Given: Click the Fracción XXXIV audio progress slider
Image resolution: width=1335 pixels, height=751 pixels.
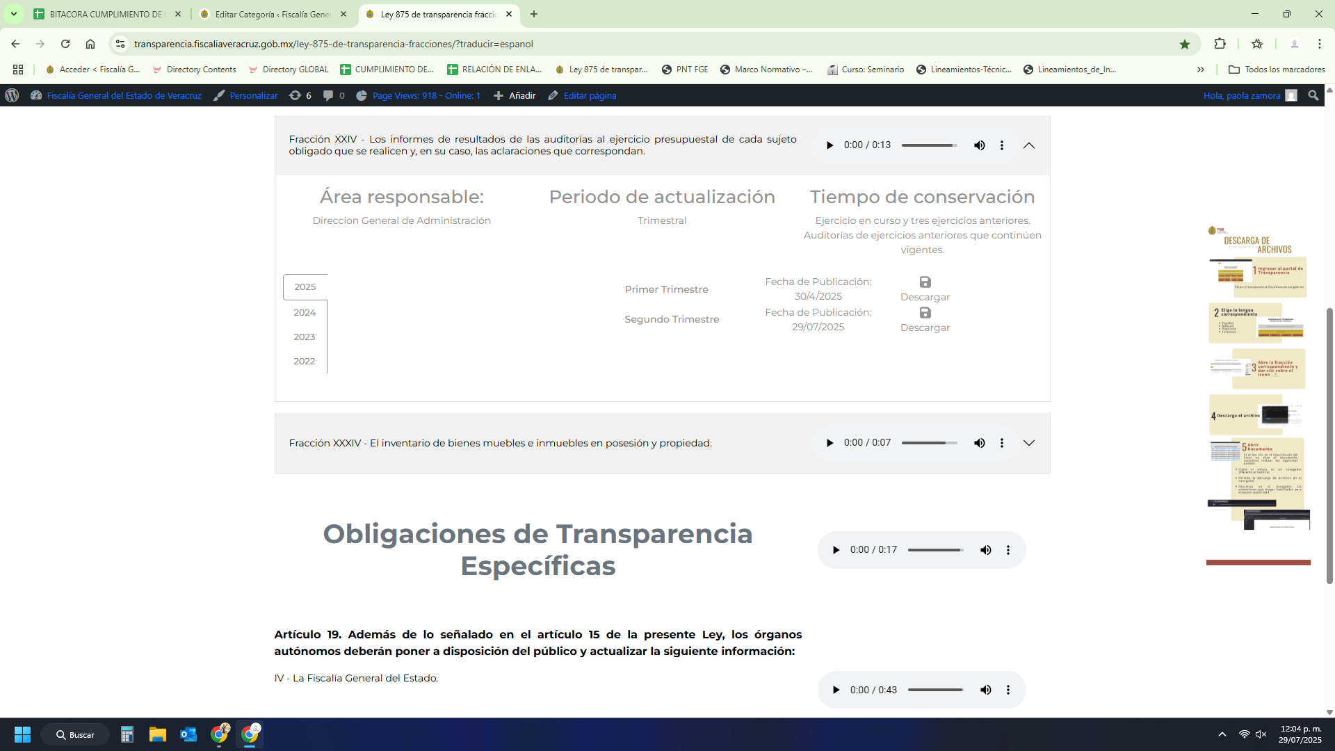Looking at the screenshot, I should click(x=929, y=443).
